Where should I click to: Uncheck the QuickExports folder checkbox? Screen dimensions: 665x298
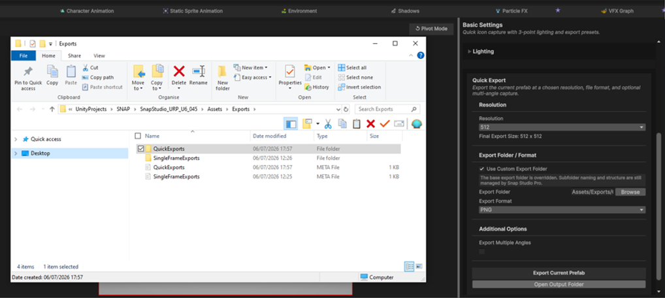click(141, 149)
